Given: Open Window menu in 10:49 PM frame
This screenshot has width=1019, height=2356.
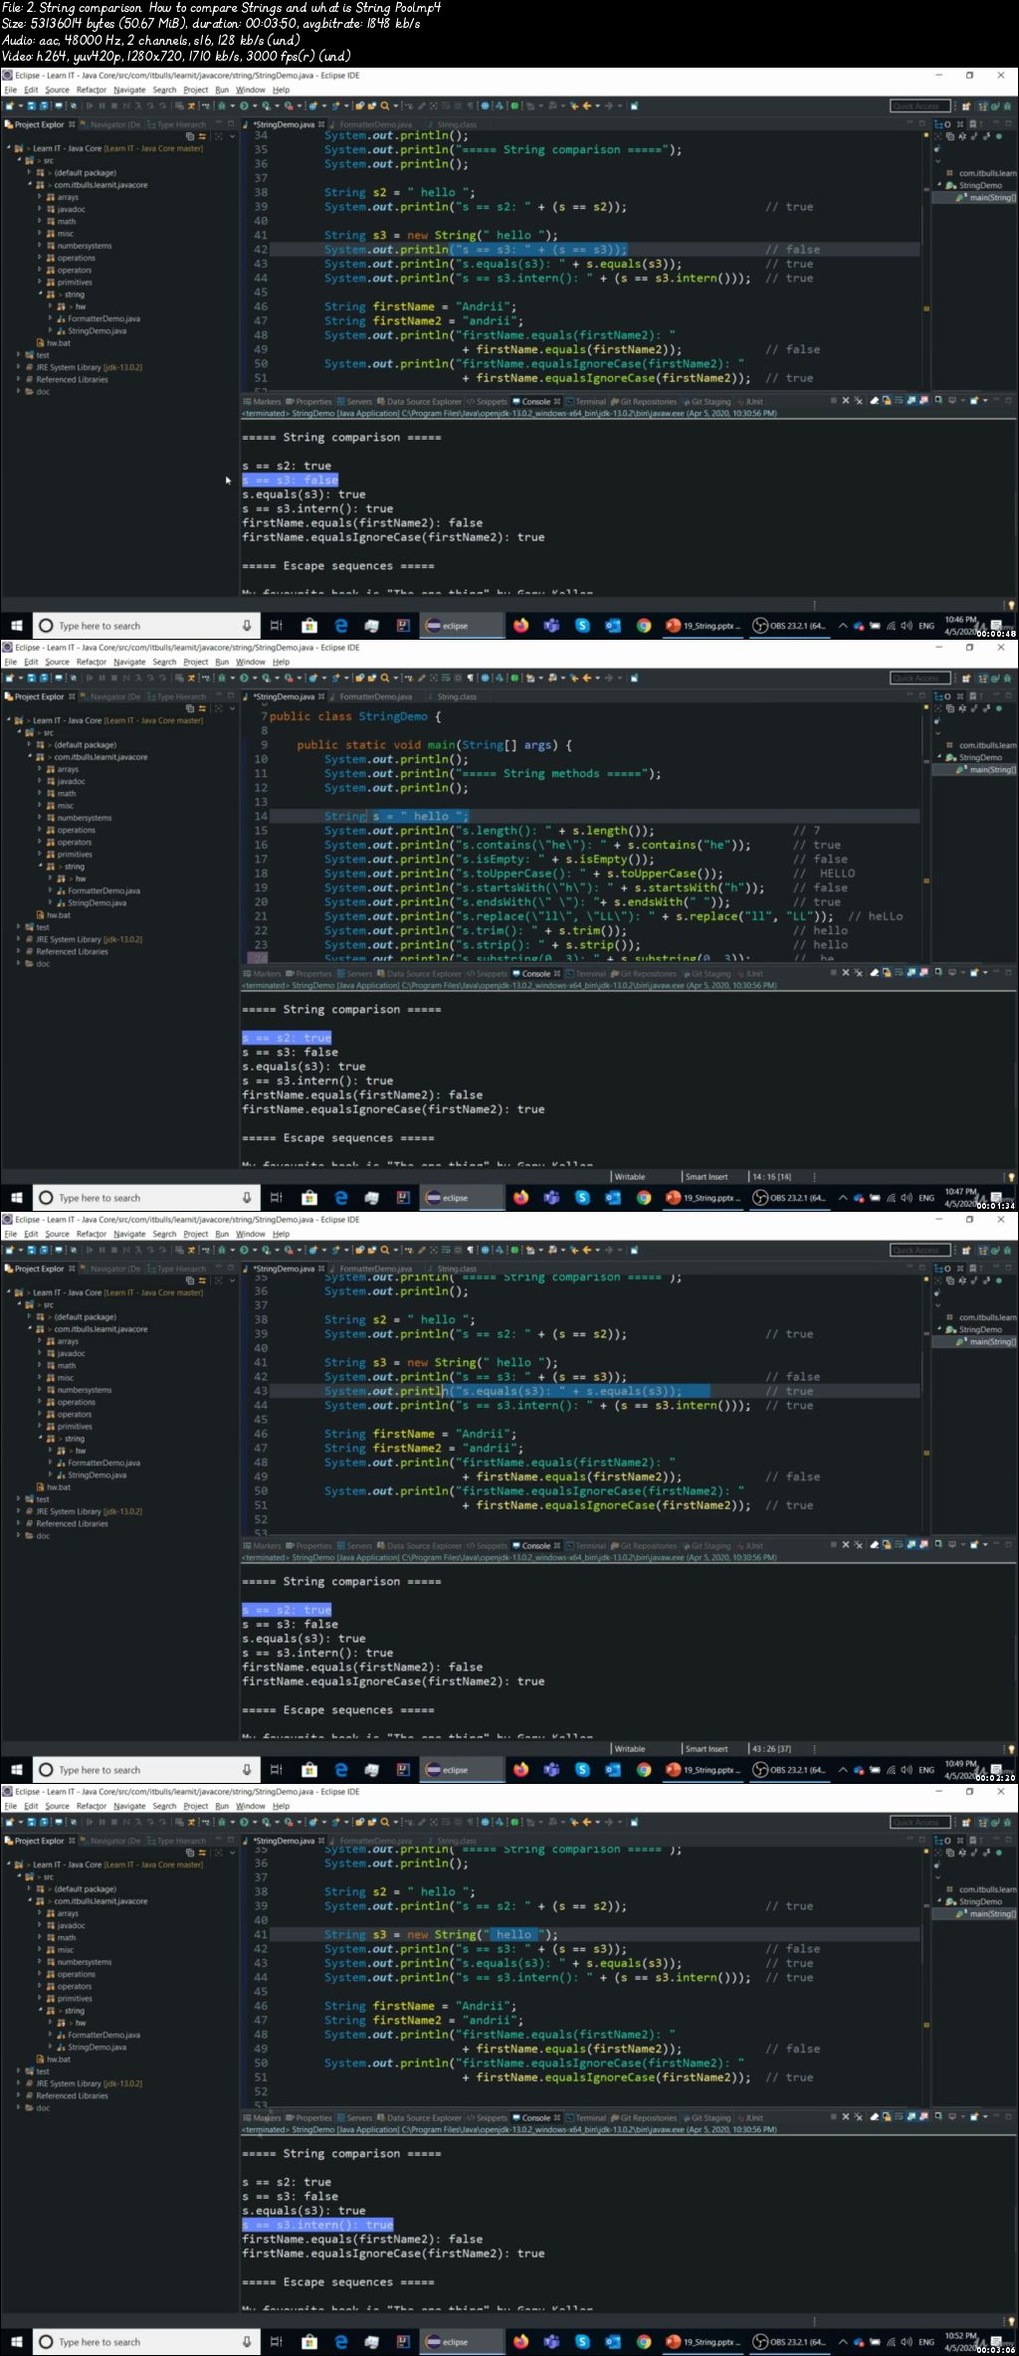Looking at the screenshot, I should tap(250, 1234).
